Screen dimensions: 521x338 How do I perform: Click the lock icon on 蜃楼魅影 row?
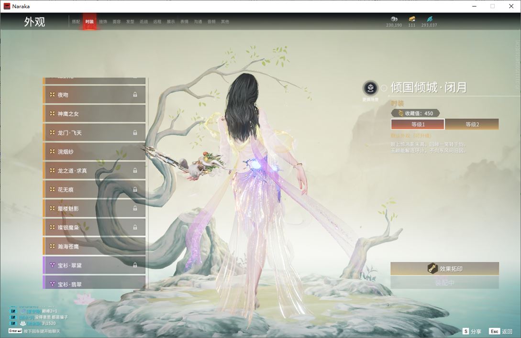click(x=135, y=208)
